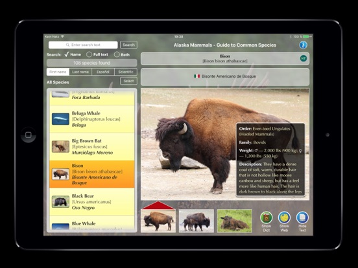Open the blue info icon
Screen dimensions: 358x268
pos(303,45)
